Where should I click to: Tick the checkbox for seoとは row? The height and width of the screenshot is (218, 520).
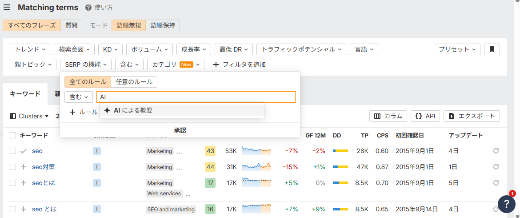pos(13,183)
